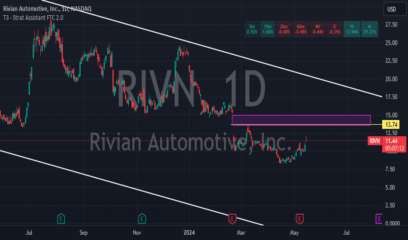Click the red earnings marker near May

pos(299,219)
